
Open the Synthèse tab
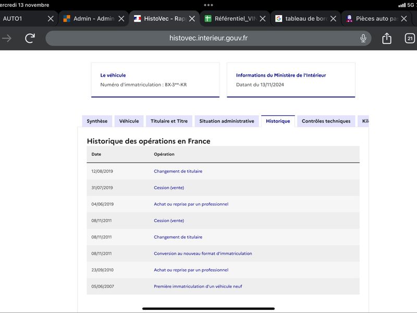pyautogui.click(x=97, y=121)
